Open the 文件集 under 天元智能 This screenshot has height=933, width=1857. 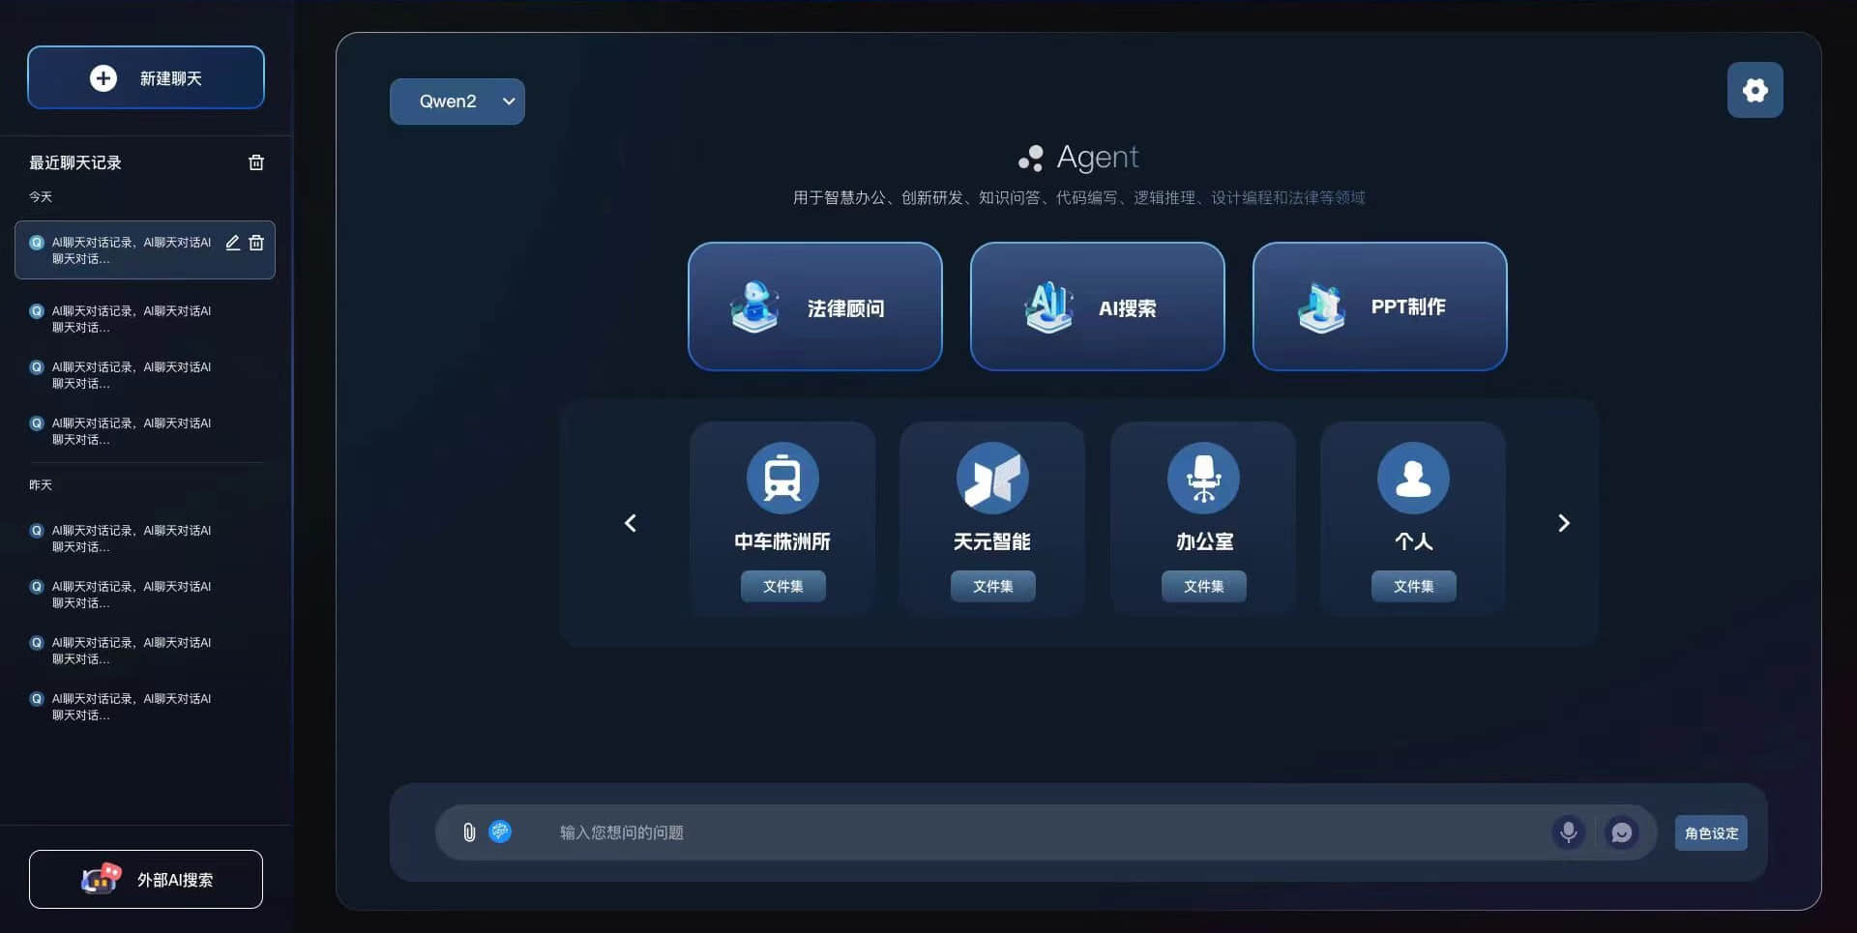tap(992, 586)
